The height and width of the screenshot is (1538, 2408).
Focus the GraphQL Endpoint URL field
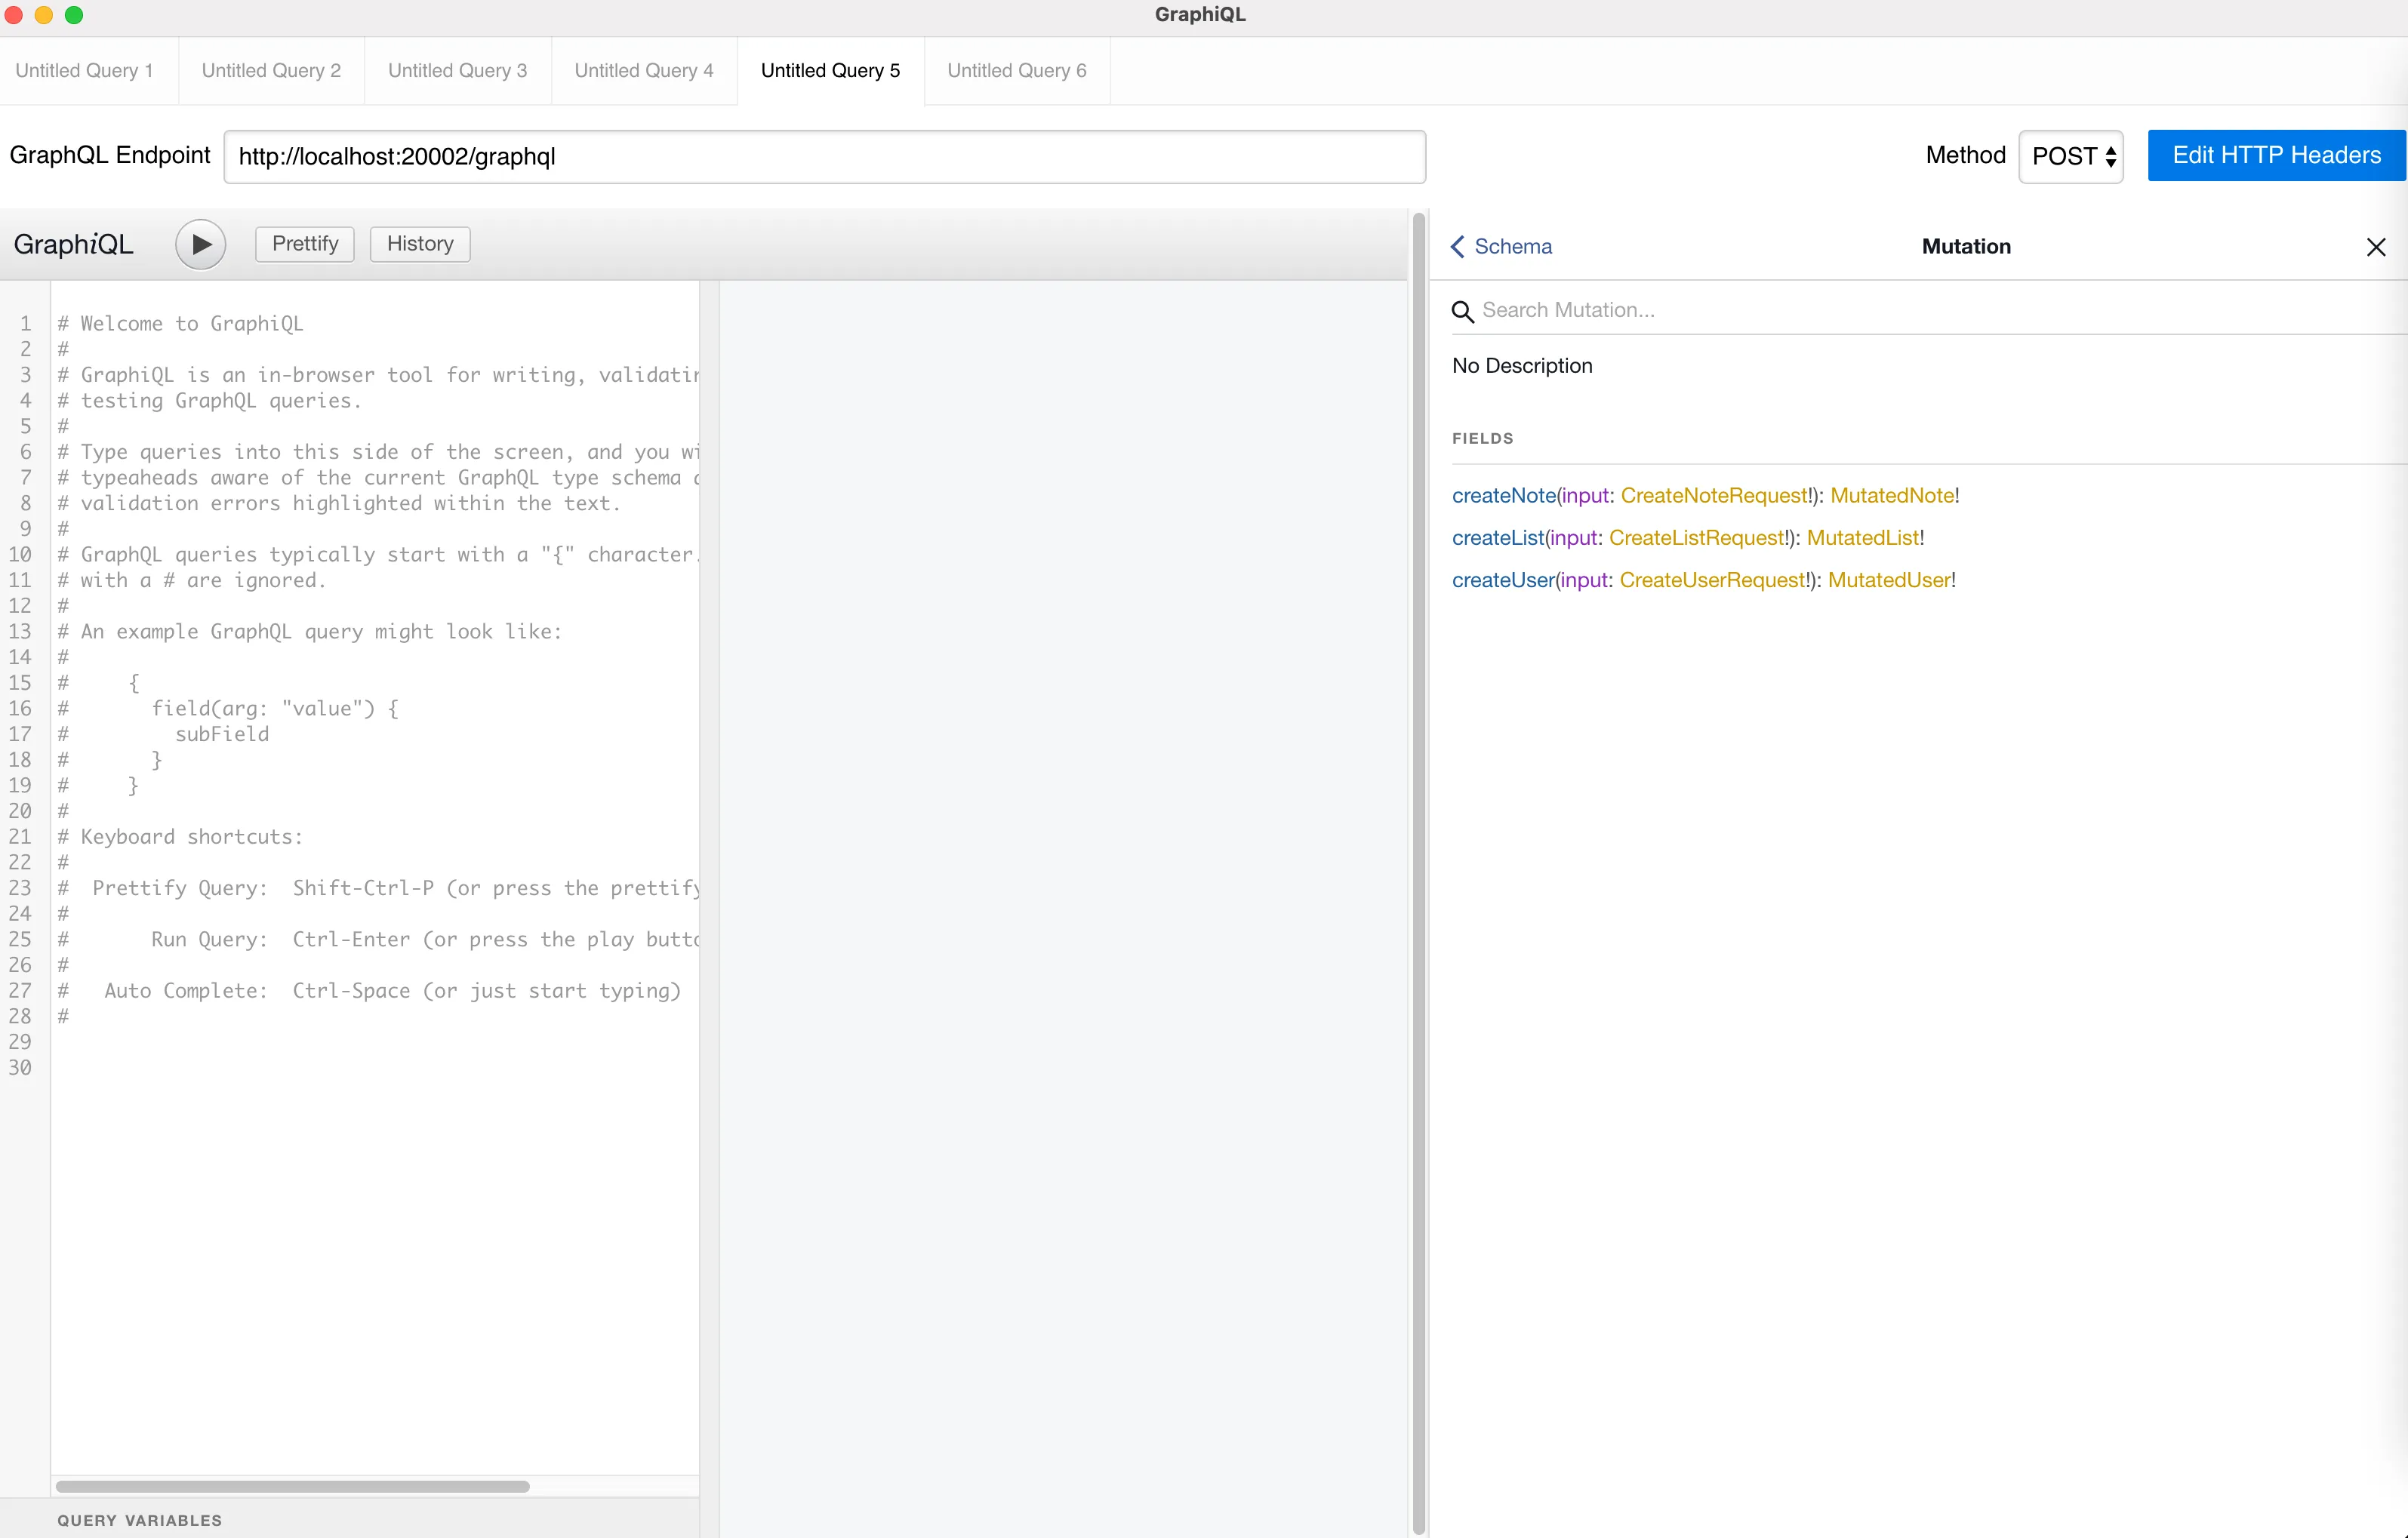tap(824, 157)
